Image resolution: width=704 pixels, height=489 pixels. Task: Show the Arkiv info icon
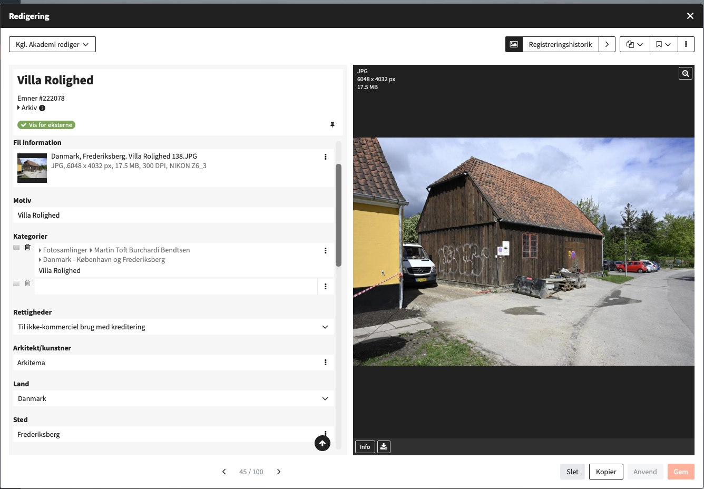coord(42,108)
